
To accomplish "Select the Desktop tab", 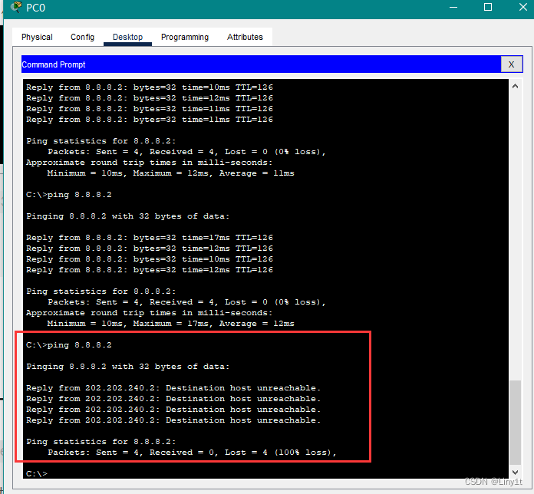I will (x=127, y=37).
